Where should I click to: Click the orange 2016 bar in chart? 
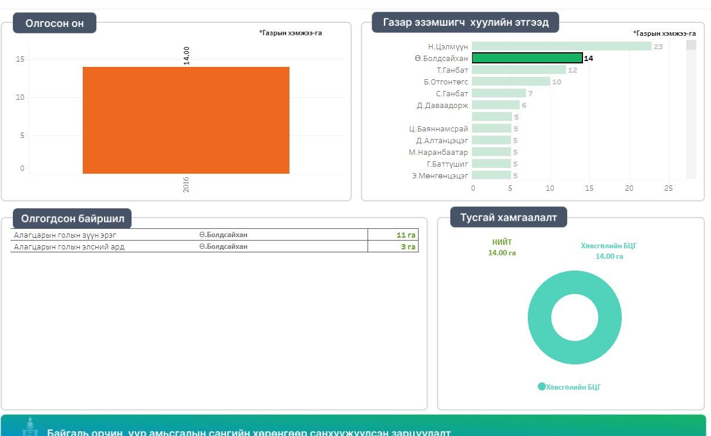tap(186, 120)
